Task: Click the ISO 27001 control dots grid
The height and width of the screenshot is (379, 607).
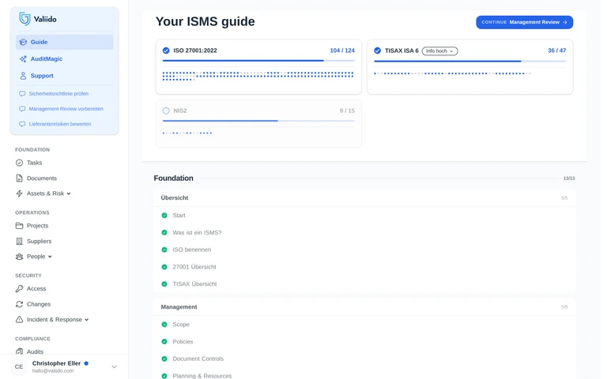Action: 258,76
